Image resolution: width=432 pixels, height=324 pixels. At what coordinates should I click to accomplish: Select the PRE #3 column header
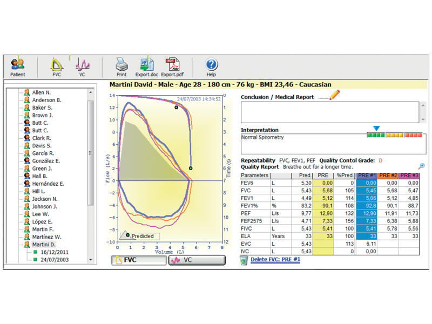409,175
